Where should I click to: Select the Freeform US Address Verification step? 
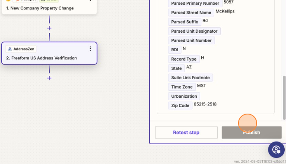(49, 53)
